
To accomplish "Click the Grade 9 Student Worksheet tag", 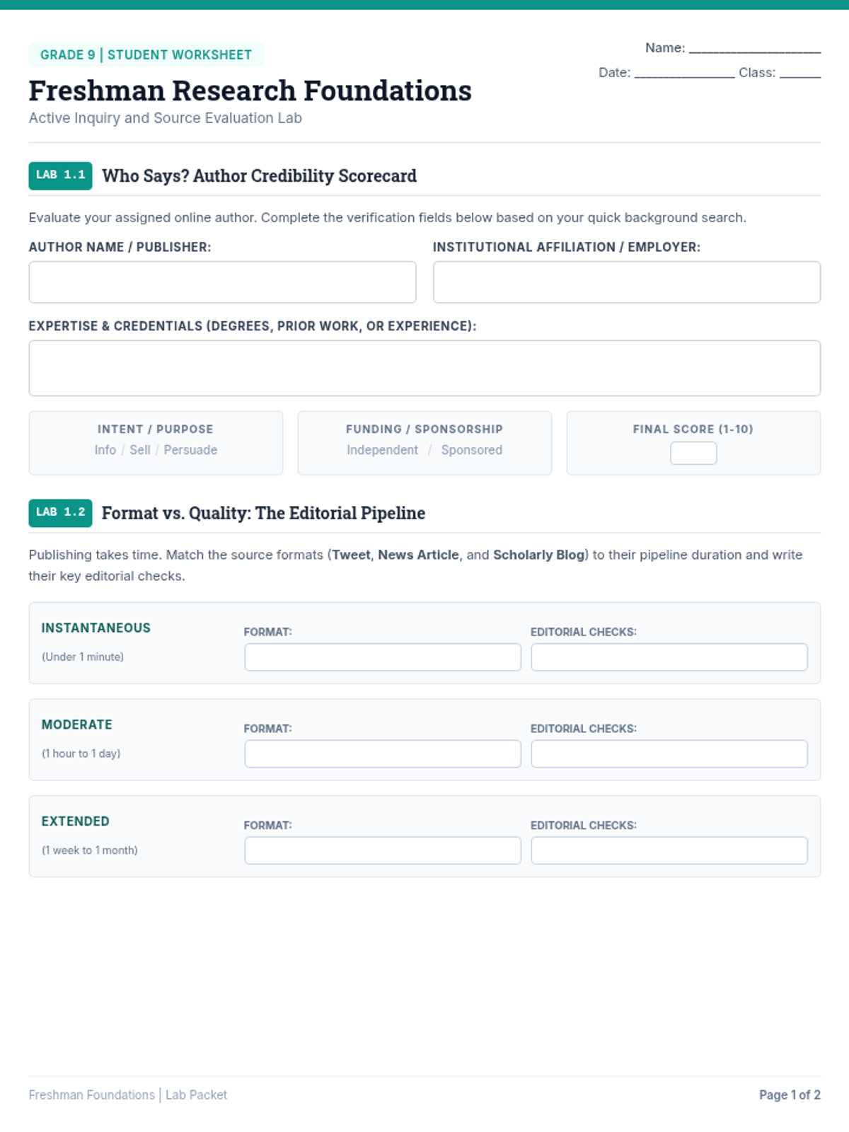I will pos(146,54).
